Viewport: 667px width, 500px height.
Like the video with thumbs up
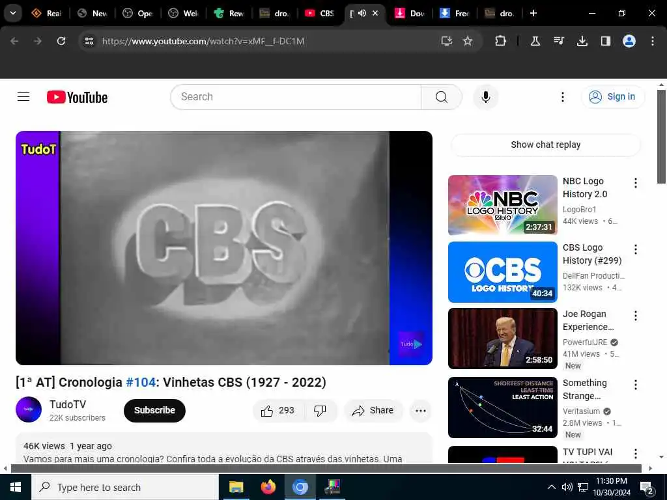click(277, 410)
